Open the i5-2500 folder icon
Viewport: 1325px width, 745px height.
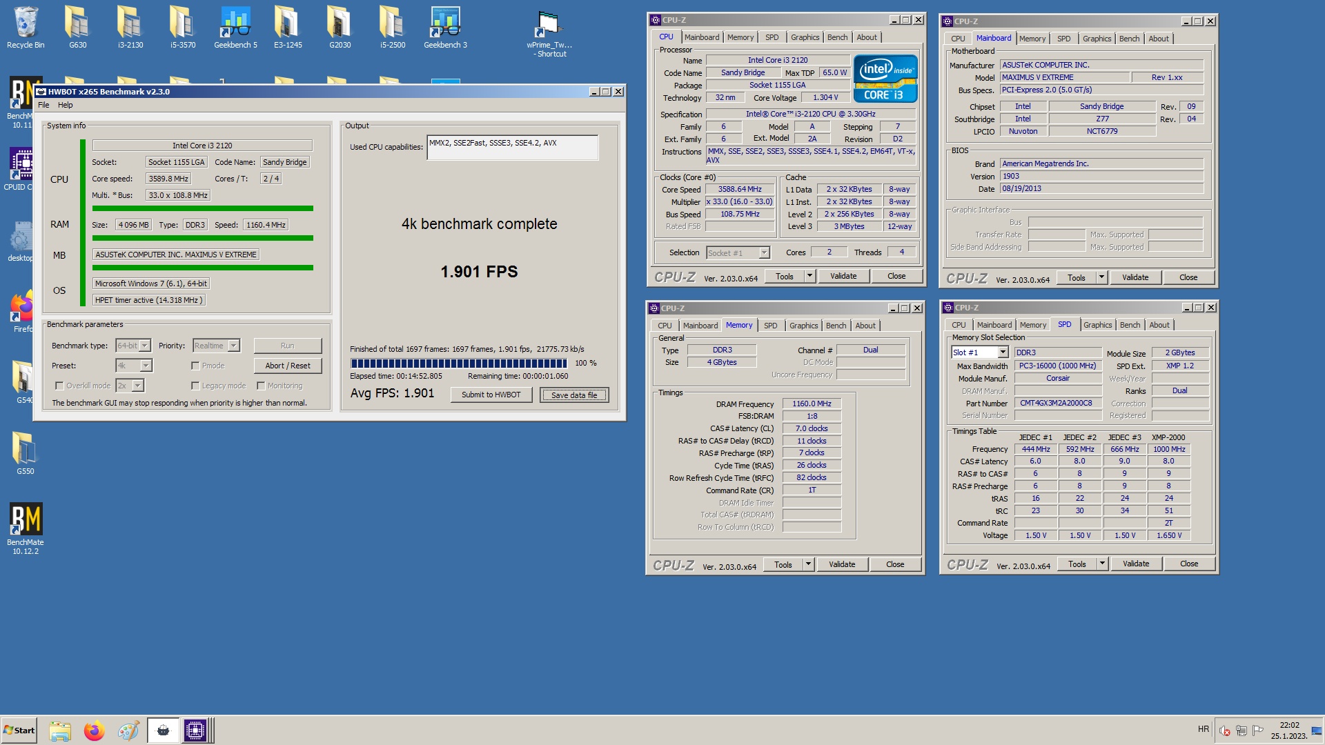(x=392, y=28)
